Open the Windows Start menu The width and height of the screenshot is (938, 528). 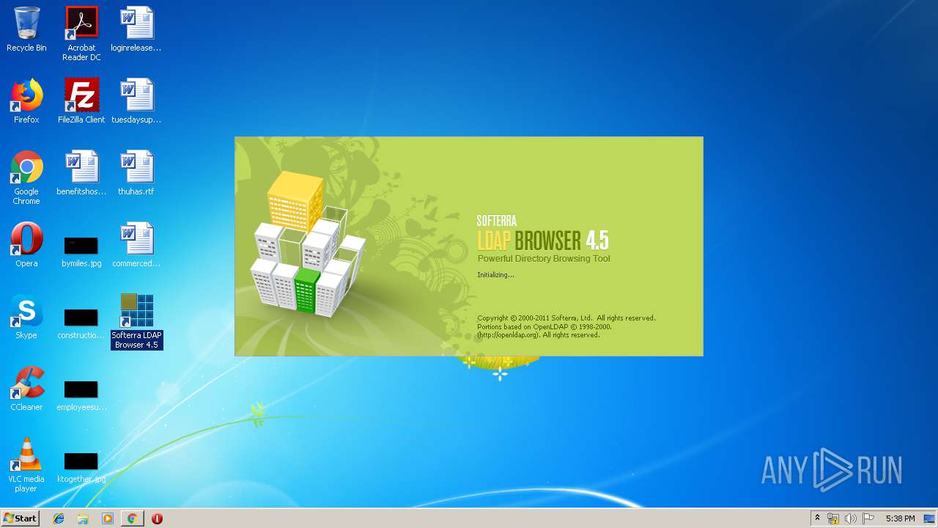(x=21, y=518)
